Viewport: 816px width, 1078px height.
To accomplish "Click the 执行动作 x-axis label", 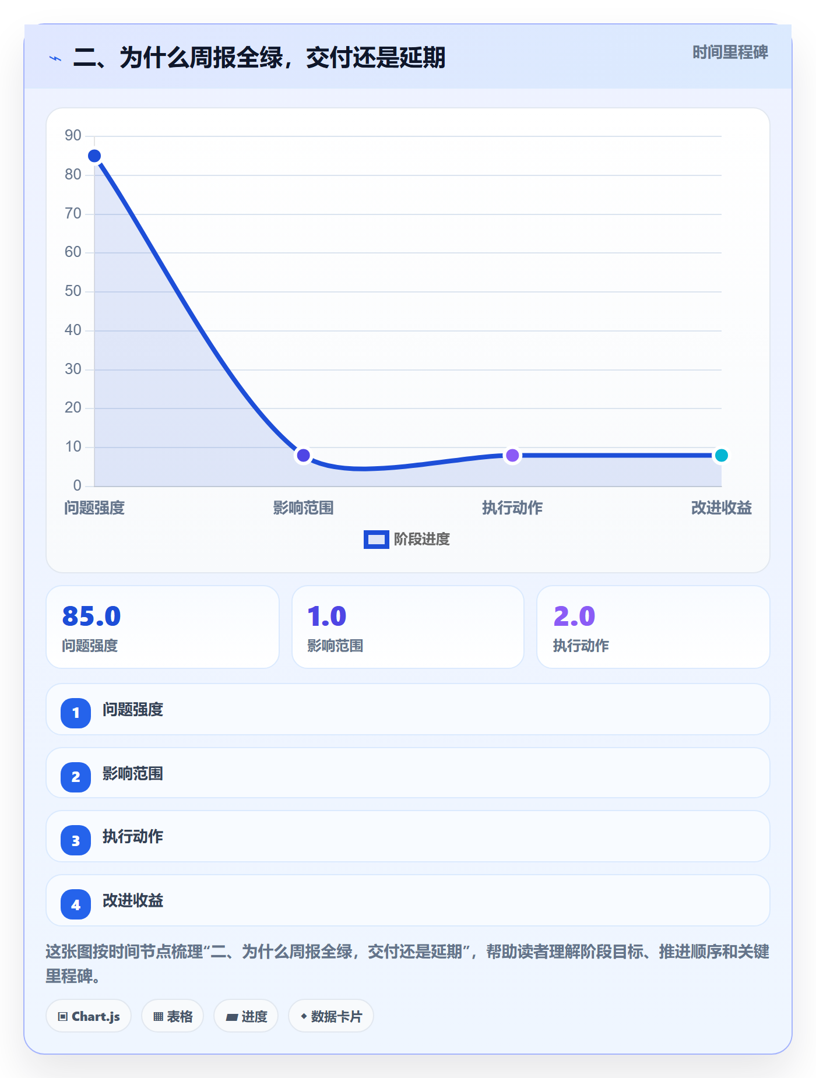I will pyautogui.click(x=512, y=508).
